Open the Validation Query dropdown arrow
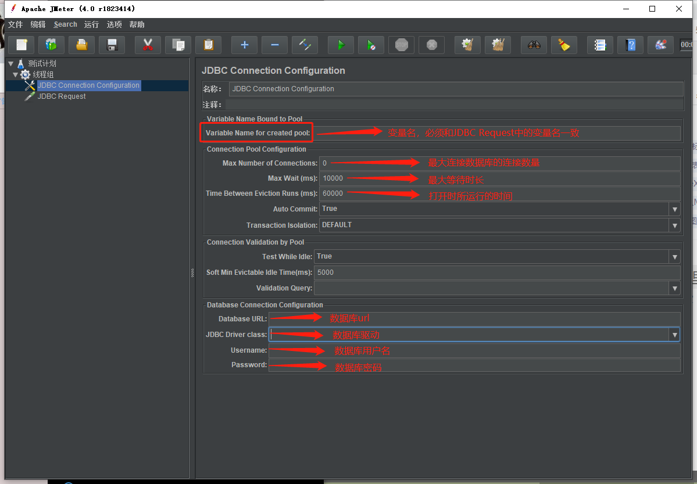The height and width of the screenshot is (484, 697). click(675, 288)
